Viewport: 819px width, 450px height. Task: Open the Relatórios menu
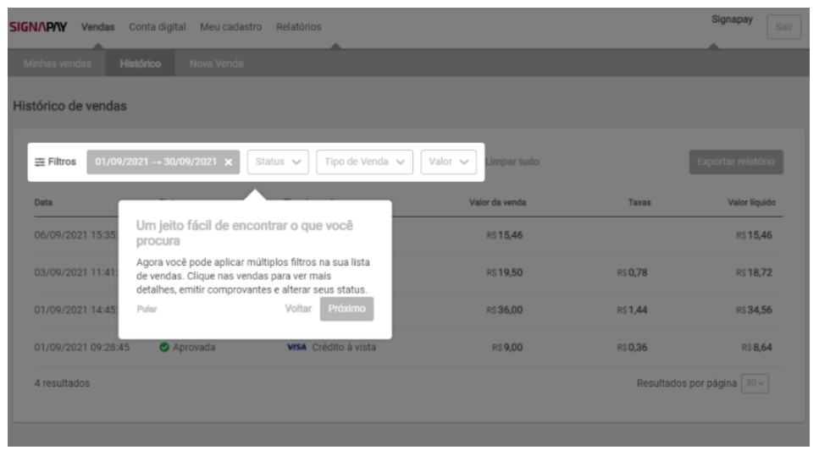point(298,28)
